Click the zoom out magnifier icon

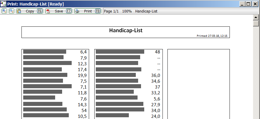(11, 11)
